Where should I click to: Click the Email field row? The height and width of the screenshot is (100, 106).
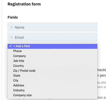tap(52, 37)
